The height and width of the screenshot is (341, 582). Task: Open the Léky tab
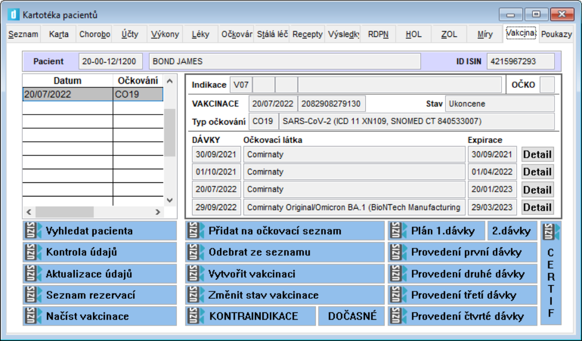click(201, 34)
